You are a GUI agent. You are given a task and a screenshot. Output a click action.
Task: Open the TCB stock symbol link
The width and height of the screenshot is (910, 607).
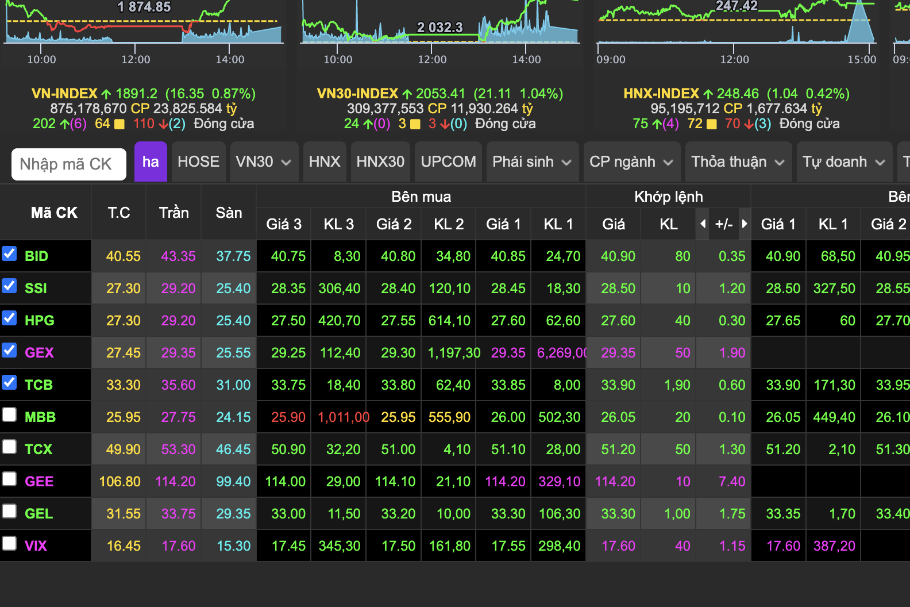click(x=38, y=385)
